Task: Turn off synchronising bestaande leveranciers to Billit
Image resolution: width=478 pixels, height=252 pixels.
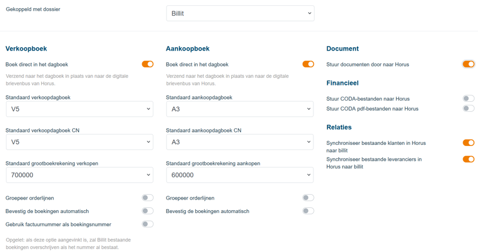Action: click(469, 159)
